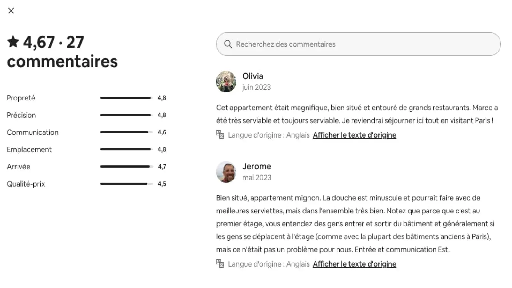The image size is (512, 288).
Task: Focus the Recherchez des commentaires search field
Action: point(358,44)
